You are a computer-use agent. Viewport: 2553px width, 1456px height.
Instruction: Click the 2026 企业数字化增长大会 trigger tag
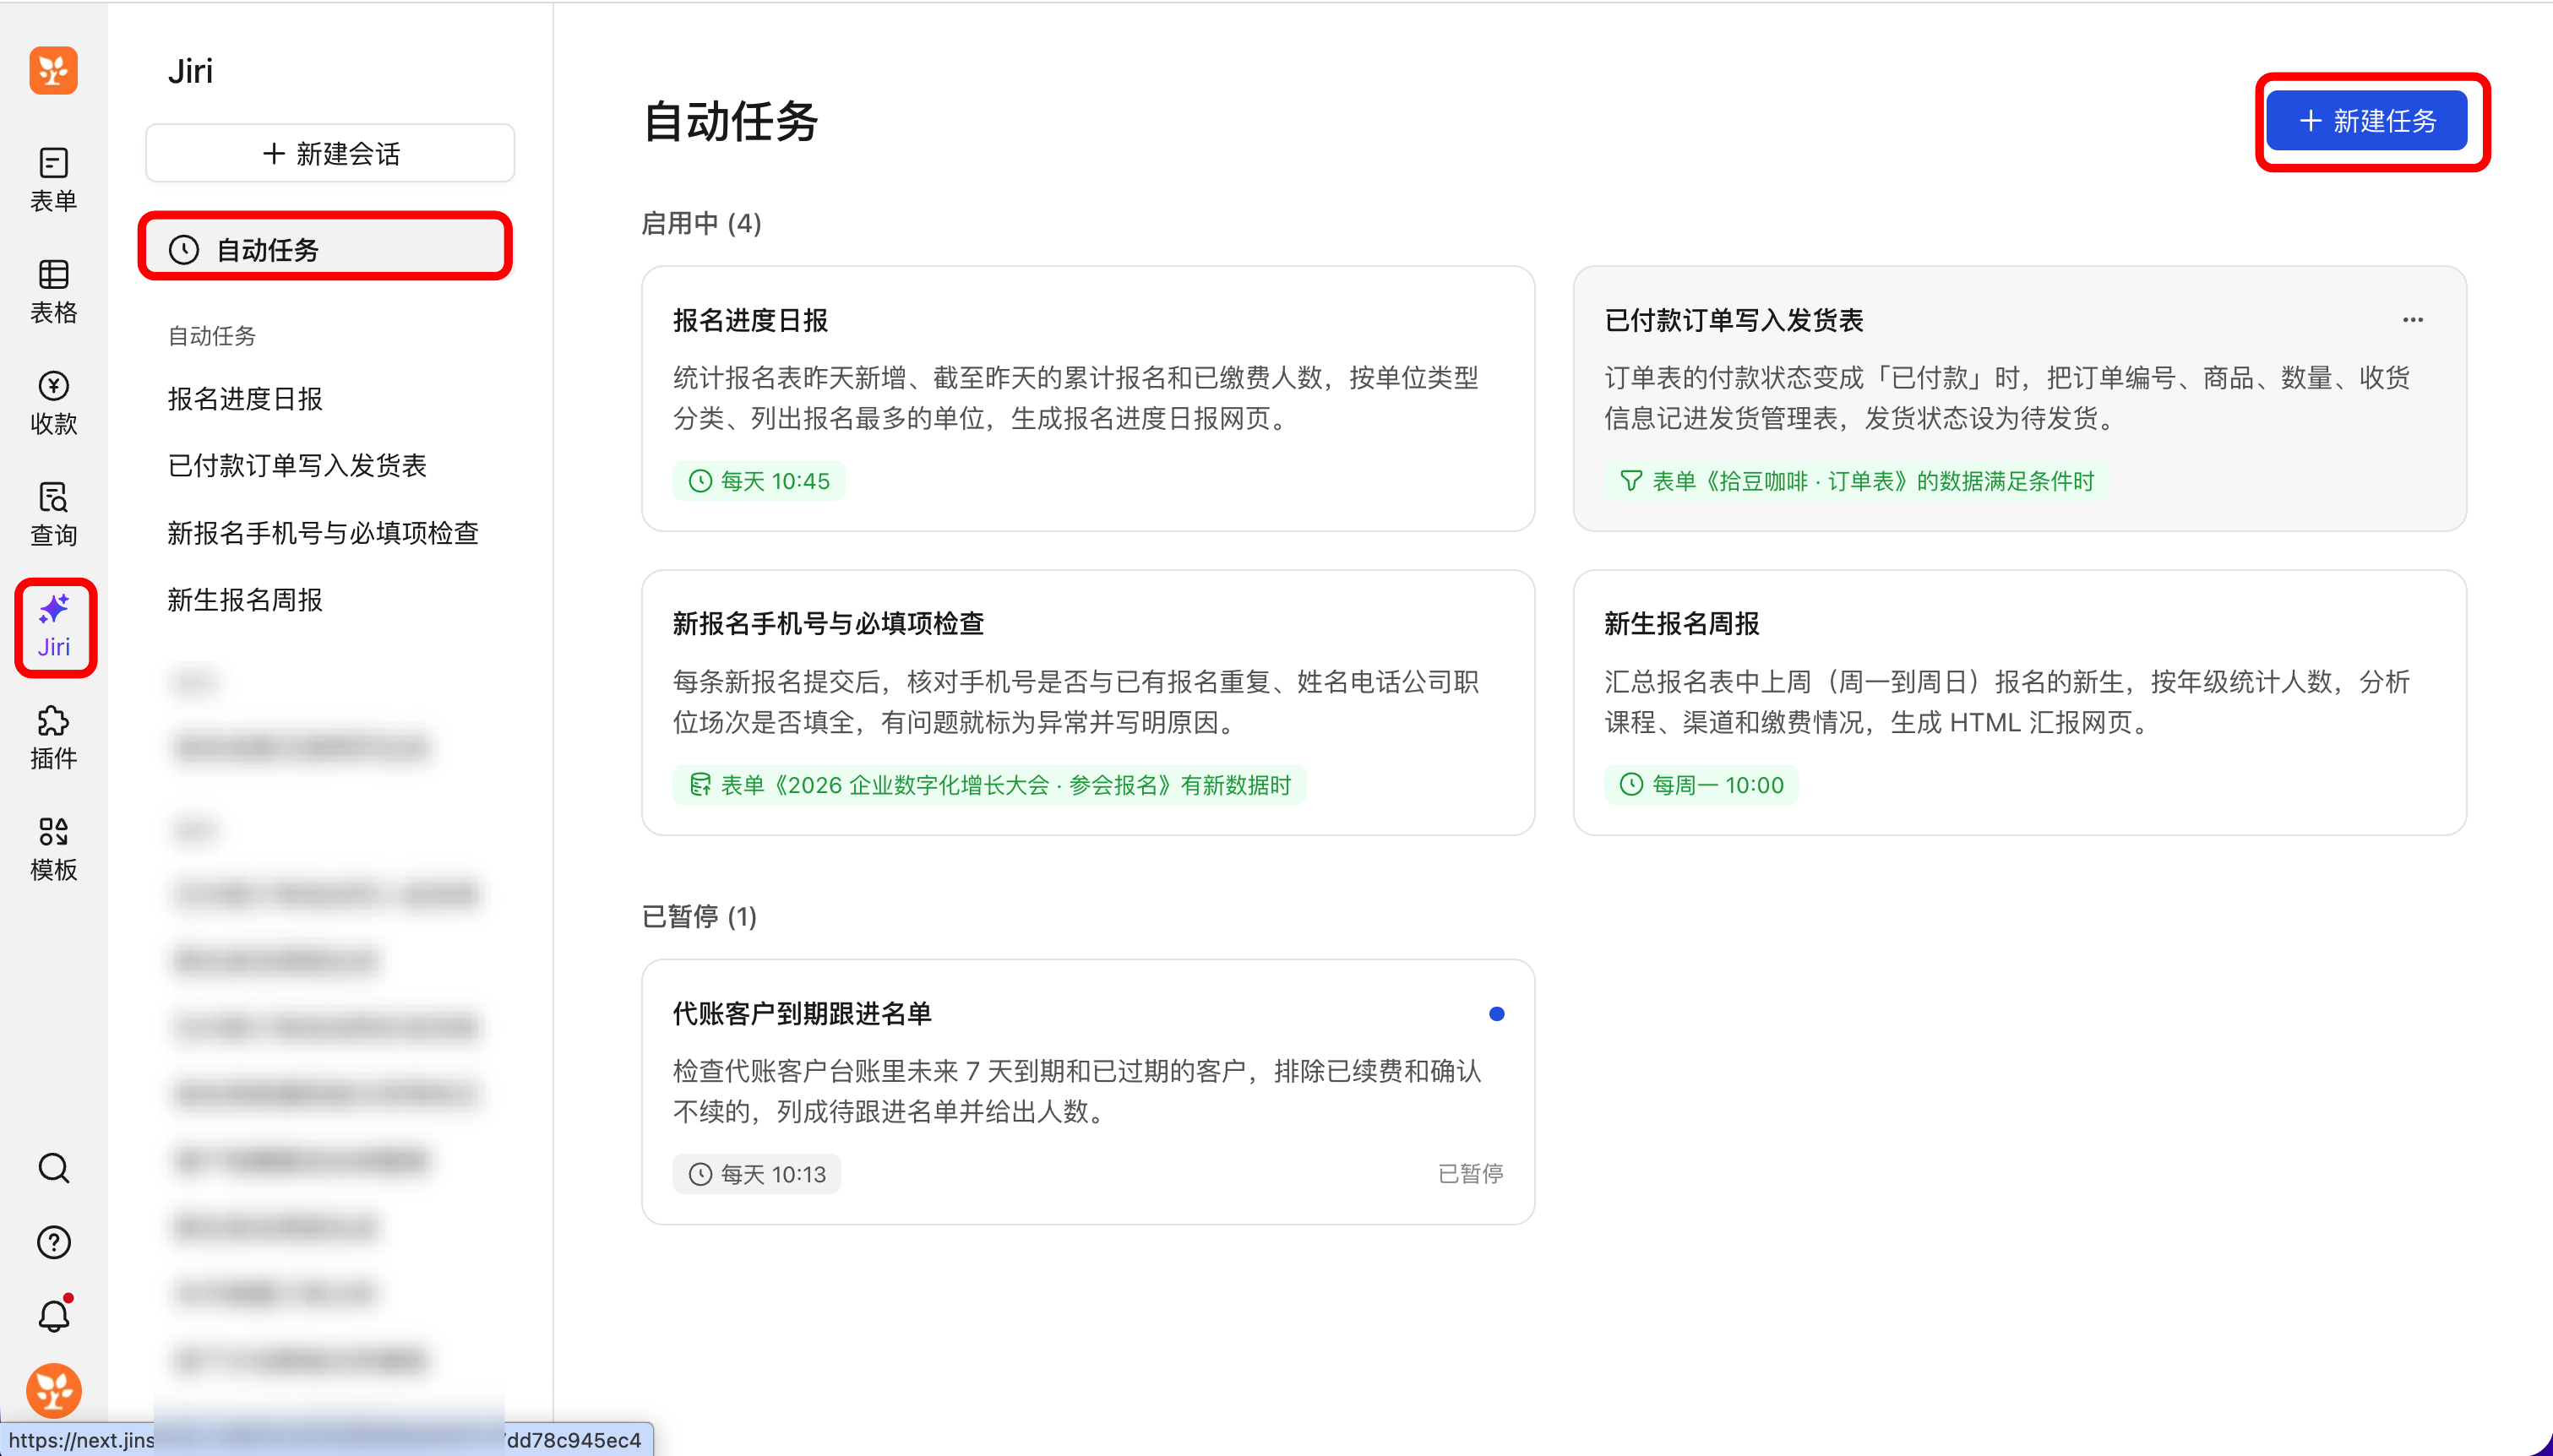(x=990, y=785)
